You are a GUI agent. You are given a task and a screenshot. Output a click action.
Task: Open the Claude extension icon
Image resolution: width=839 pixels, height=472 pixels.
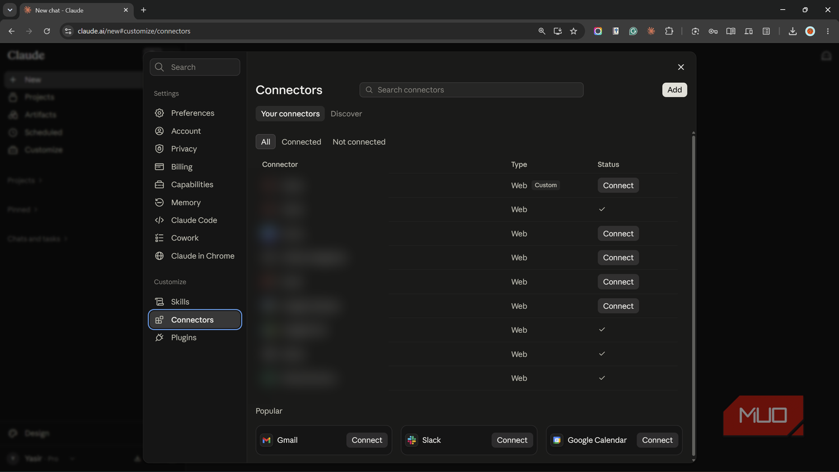click(x=651, y=31)
